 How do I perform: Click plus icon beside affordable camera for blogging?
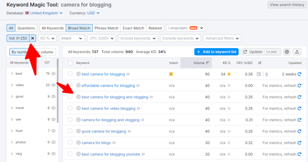78,86
